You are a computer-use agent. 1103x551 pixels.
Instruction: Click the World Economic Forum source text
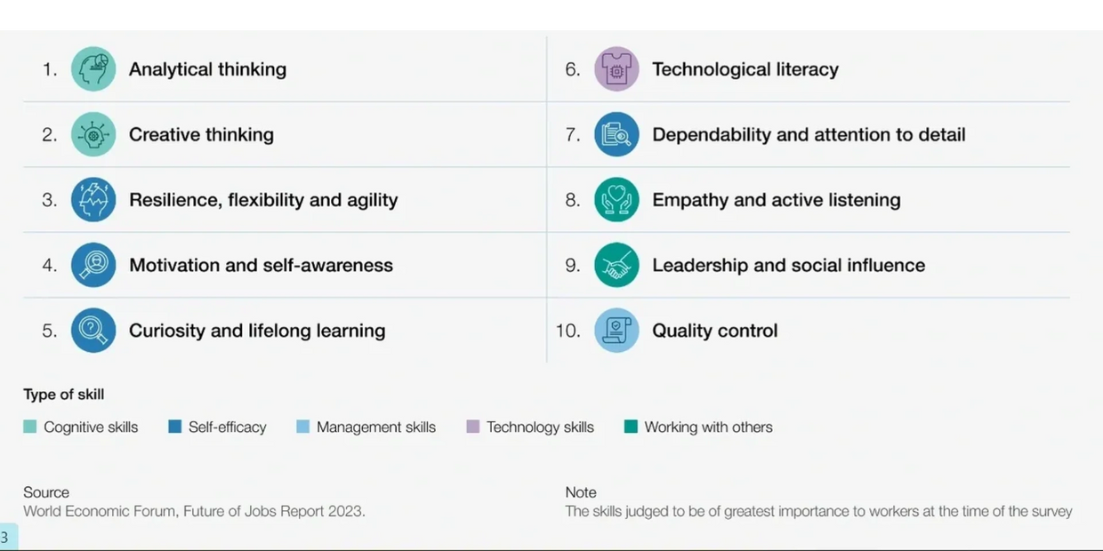194,511
